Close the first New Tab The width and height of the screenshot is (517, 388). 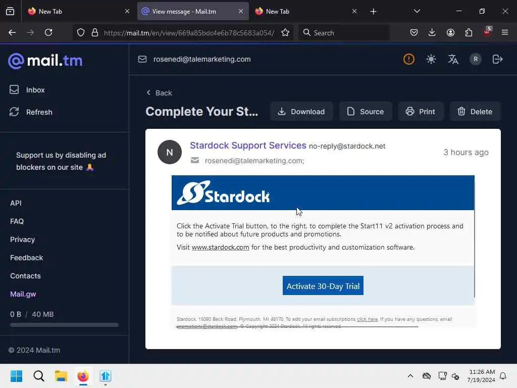(127, 12)
